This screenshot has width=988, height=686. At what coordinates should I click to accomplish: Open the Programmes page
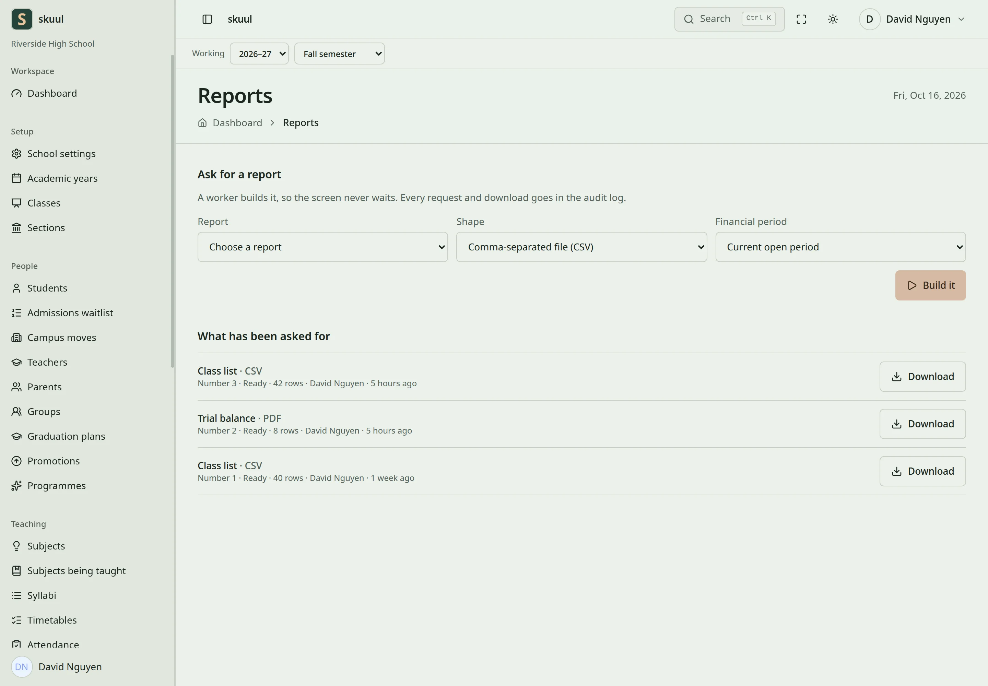coord(56,486)
